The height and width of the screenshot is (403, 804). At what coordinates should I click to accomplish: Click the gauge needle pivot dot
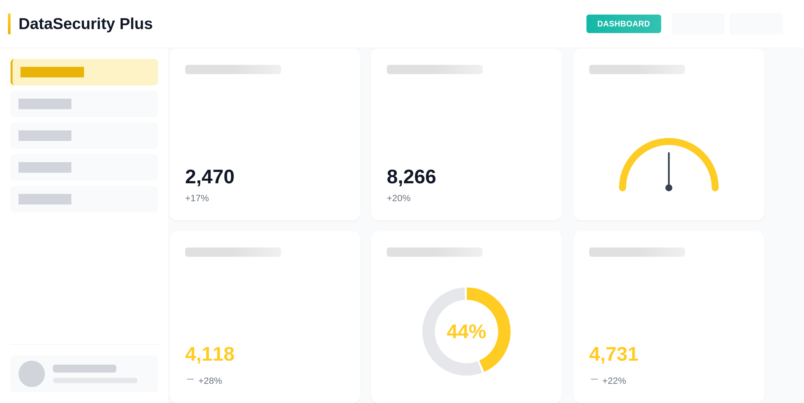[669, 188]
